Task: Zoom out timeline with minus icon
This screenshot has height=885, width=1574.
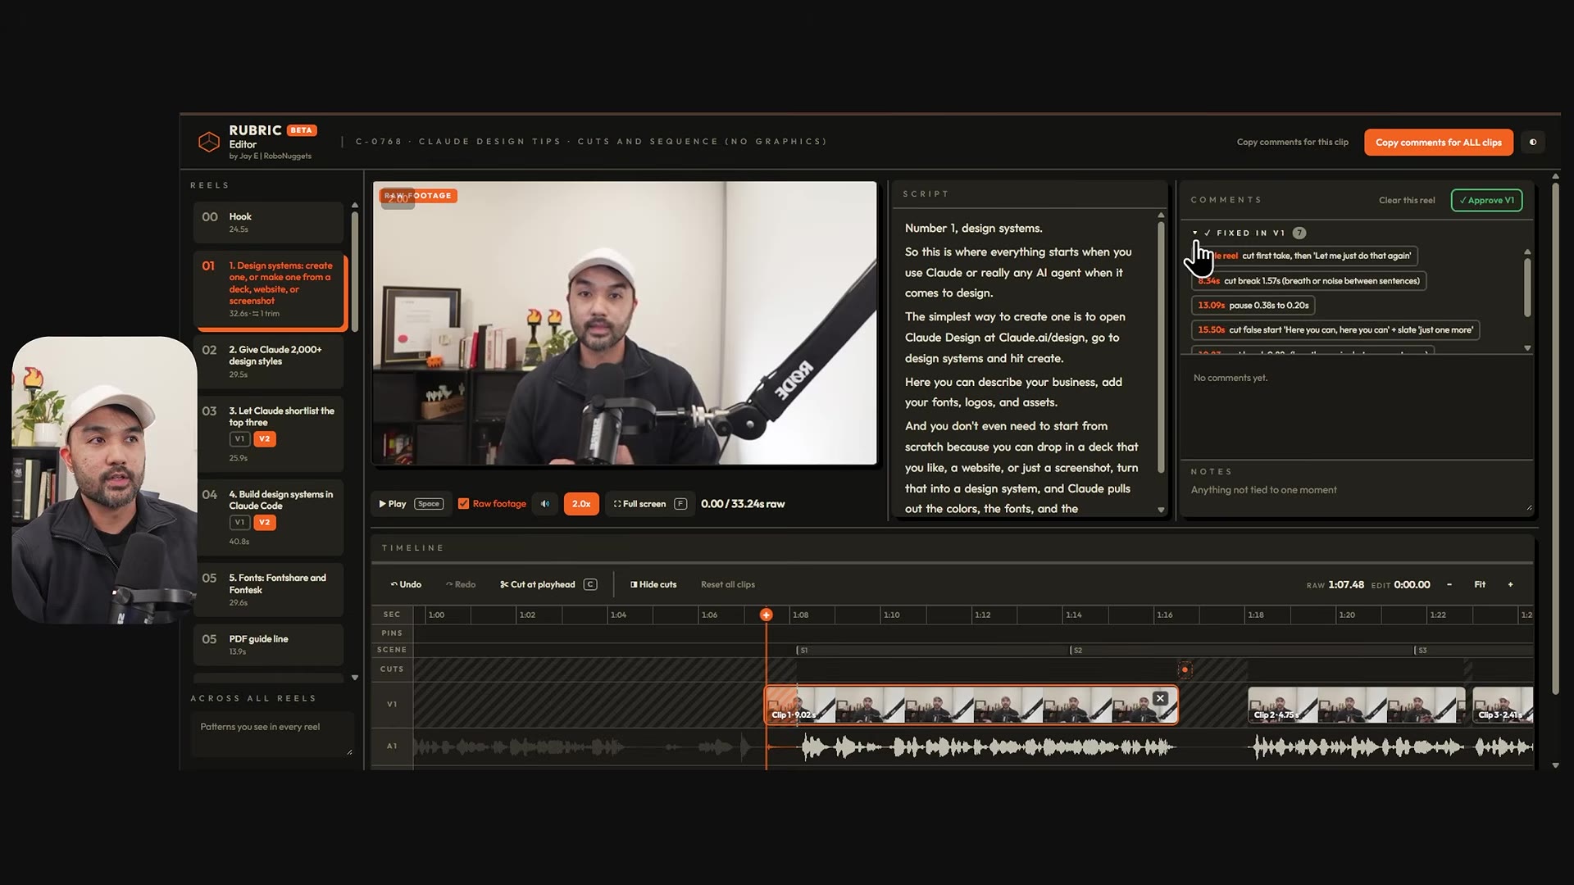Action: point(1449,584)
